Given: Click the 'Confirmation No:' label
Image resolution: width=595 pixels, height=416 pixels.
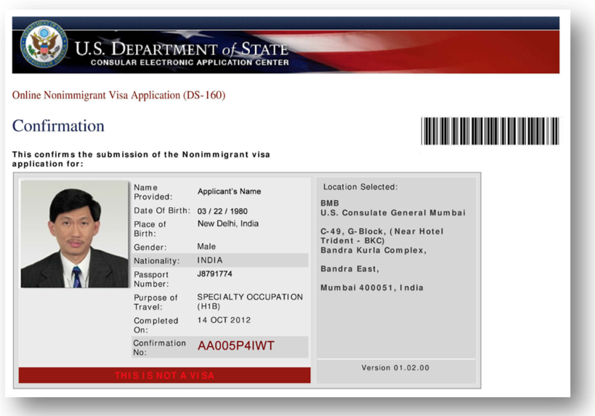Looking at the screenshot, I should (159, 348).
